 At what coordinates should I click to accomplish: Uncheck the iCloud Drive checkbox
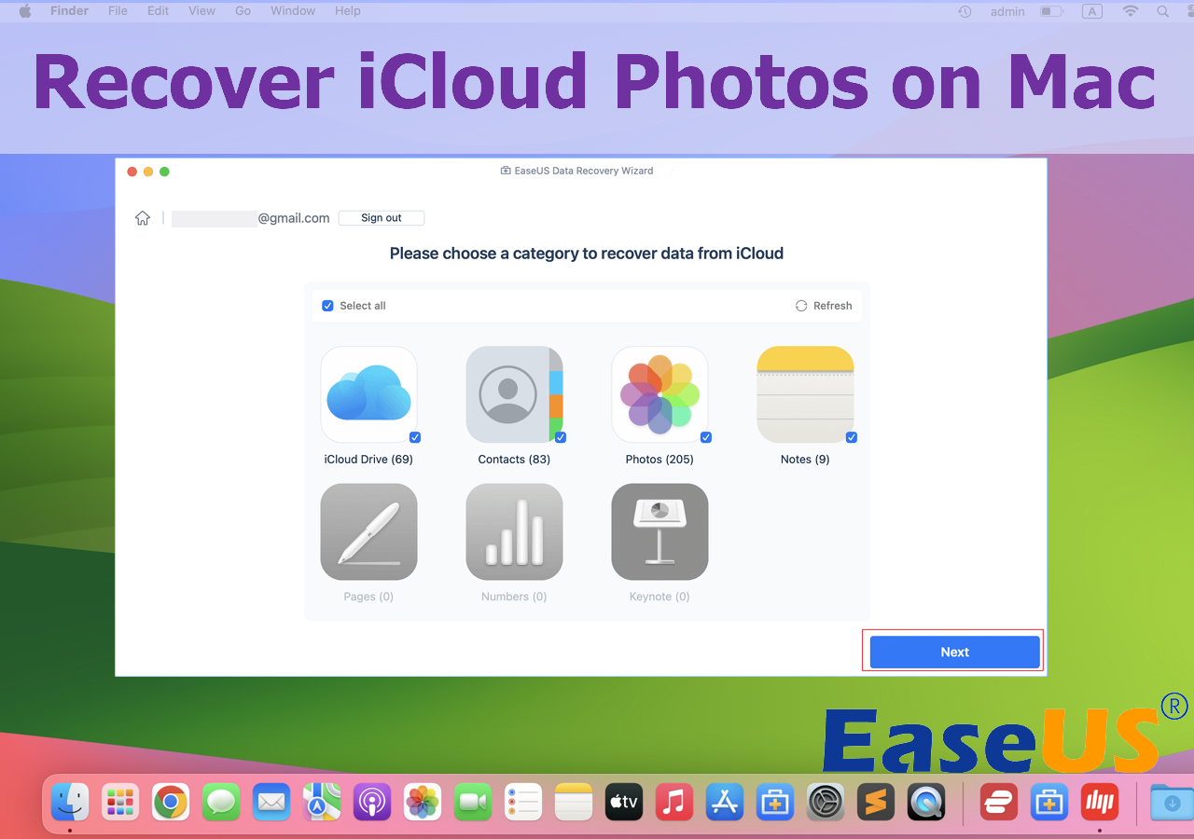click(415, 437)
